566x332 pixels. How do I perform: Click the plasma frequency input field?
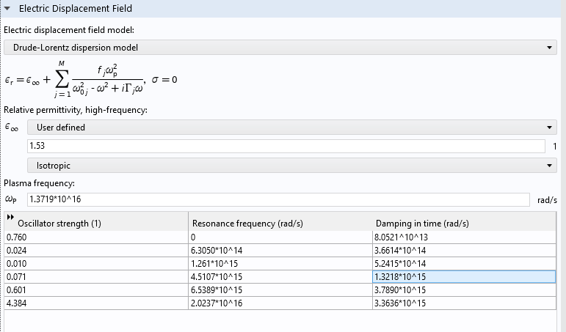point(277,200)
